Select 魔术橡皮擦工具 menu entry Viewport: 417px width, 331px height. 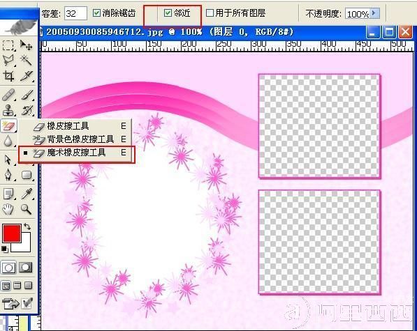(x=76, y=153)
